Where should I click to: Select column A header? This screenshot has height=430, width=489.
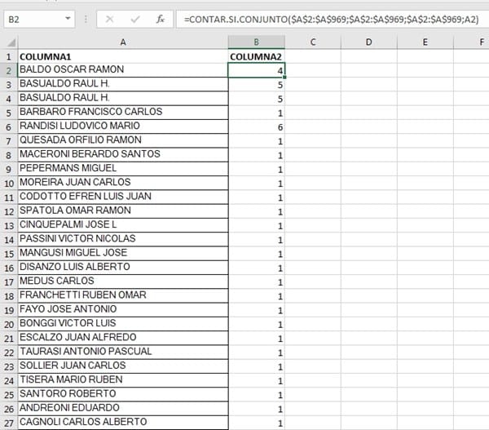[123, 42]
